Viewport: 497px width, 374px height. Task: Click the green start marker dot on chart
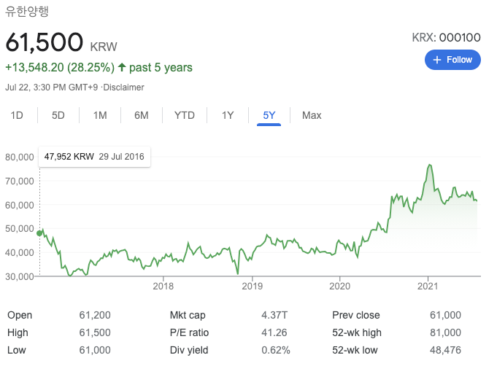[39, 233]
